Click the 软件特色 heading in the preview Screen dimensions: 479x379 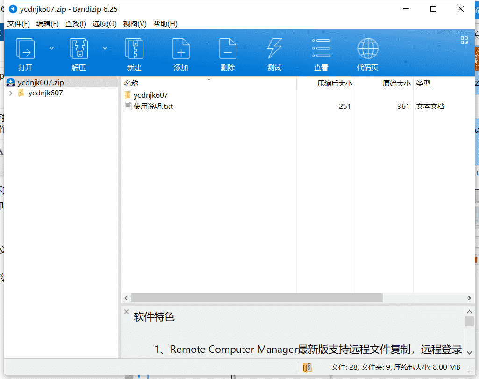[x=154, y=317]
